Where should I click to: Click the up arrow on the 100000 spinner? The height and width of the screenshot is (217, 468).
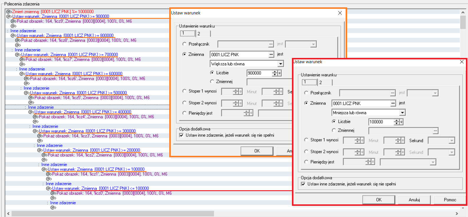click(x=397, y=121)
